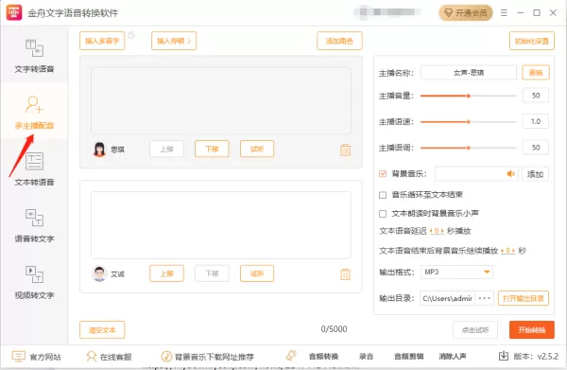Preview 艾诚's voice with 试听

tap(257, 273)
